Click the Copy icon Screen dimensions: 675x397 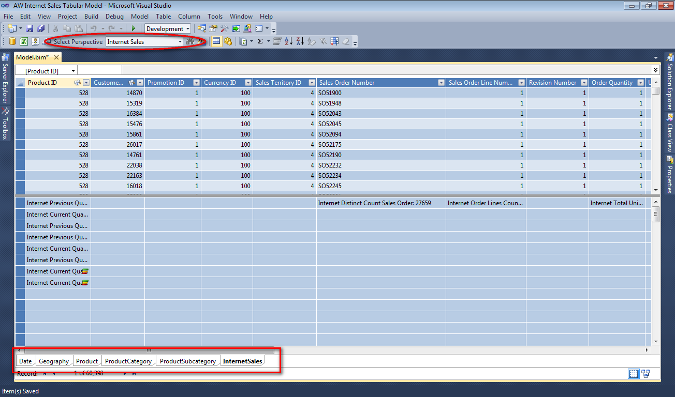tap(67, 28)
